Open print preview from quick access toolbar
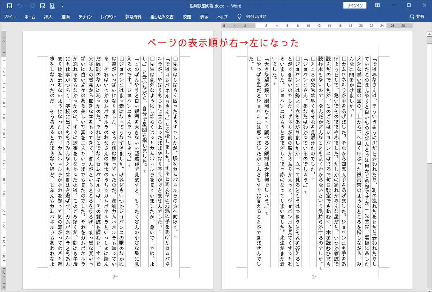432x292 pixels. 53,6
